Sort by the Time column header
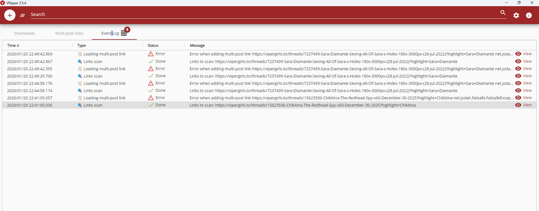 [13, 45]
